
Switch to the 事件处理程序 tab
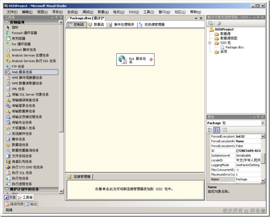121,24
